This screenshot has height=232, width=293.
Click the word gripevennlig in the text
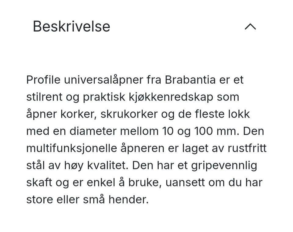224,166
